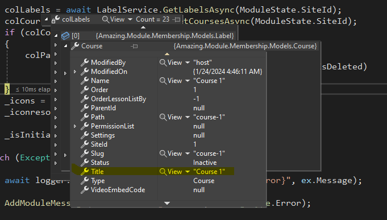Select the Settings property row
This screenshot has width=387, height=220.
(x=168, y=135)
